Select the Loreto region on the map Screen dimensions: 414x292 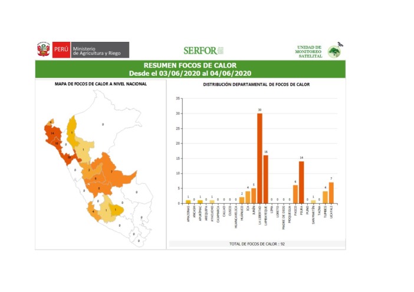(103, 125)
